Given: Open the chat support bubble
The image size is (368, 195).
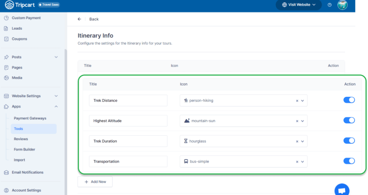Looking at the screenshot, I should coord(342,190).
